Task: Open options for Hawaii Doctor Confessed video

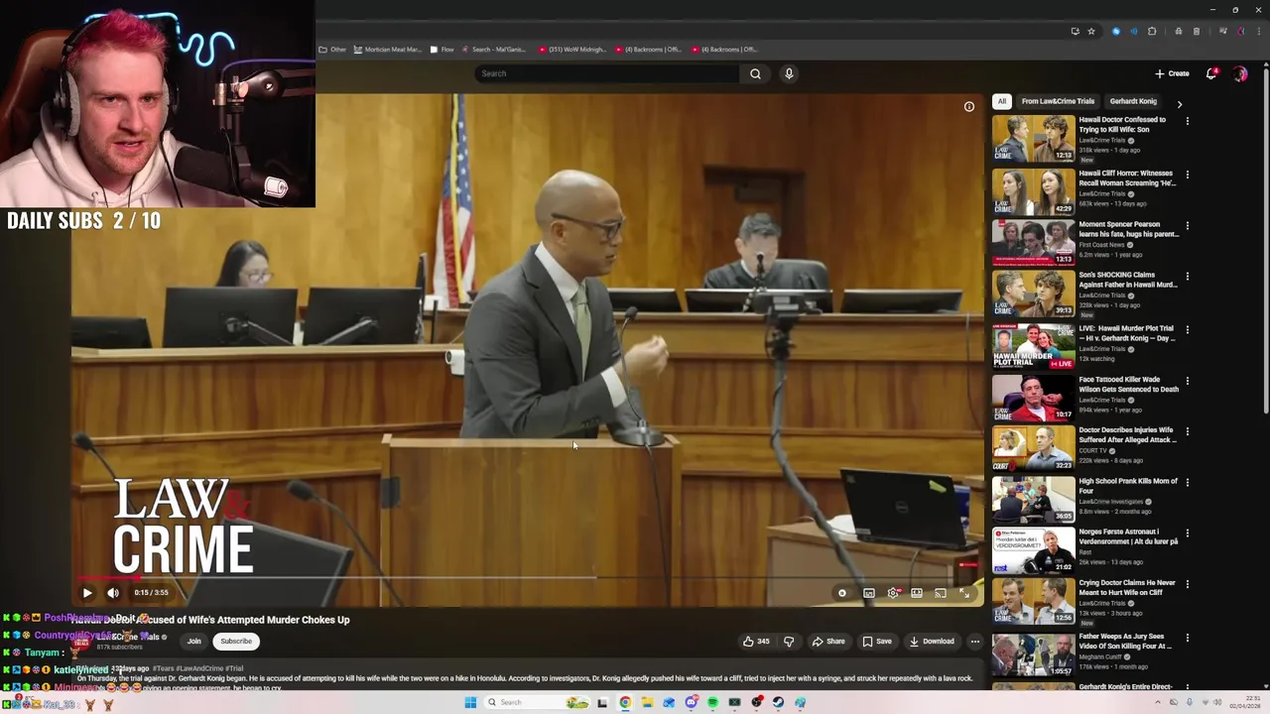Action: pyautogui.click(x=1187, y=121)
